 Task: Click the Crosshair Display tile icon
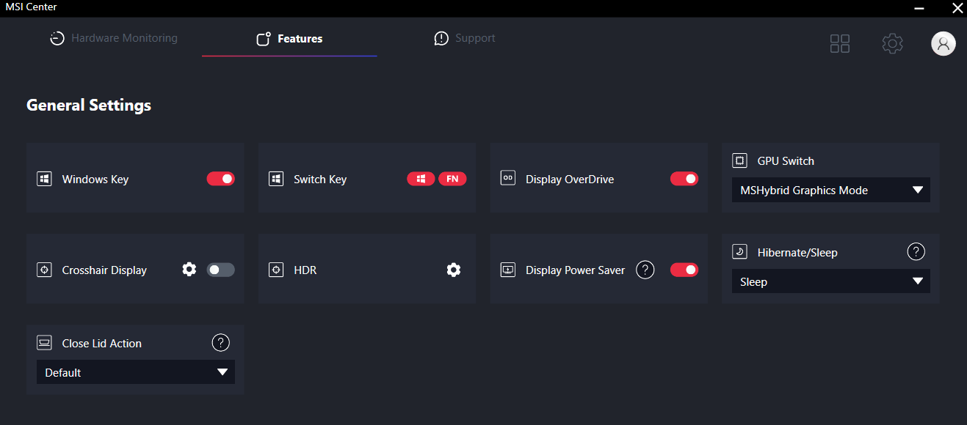point(45,270)
